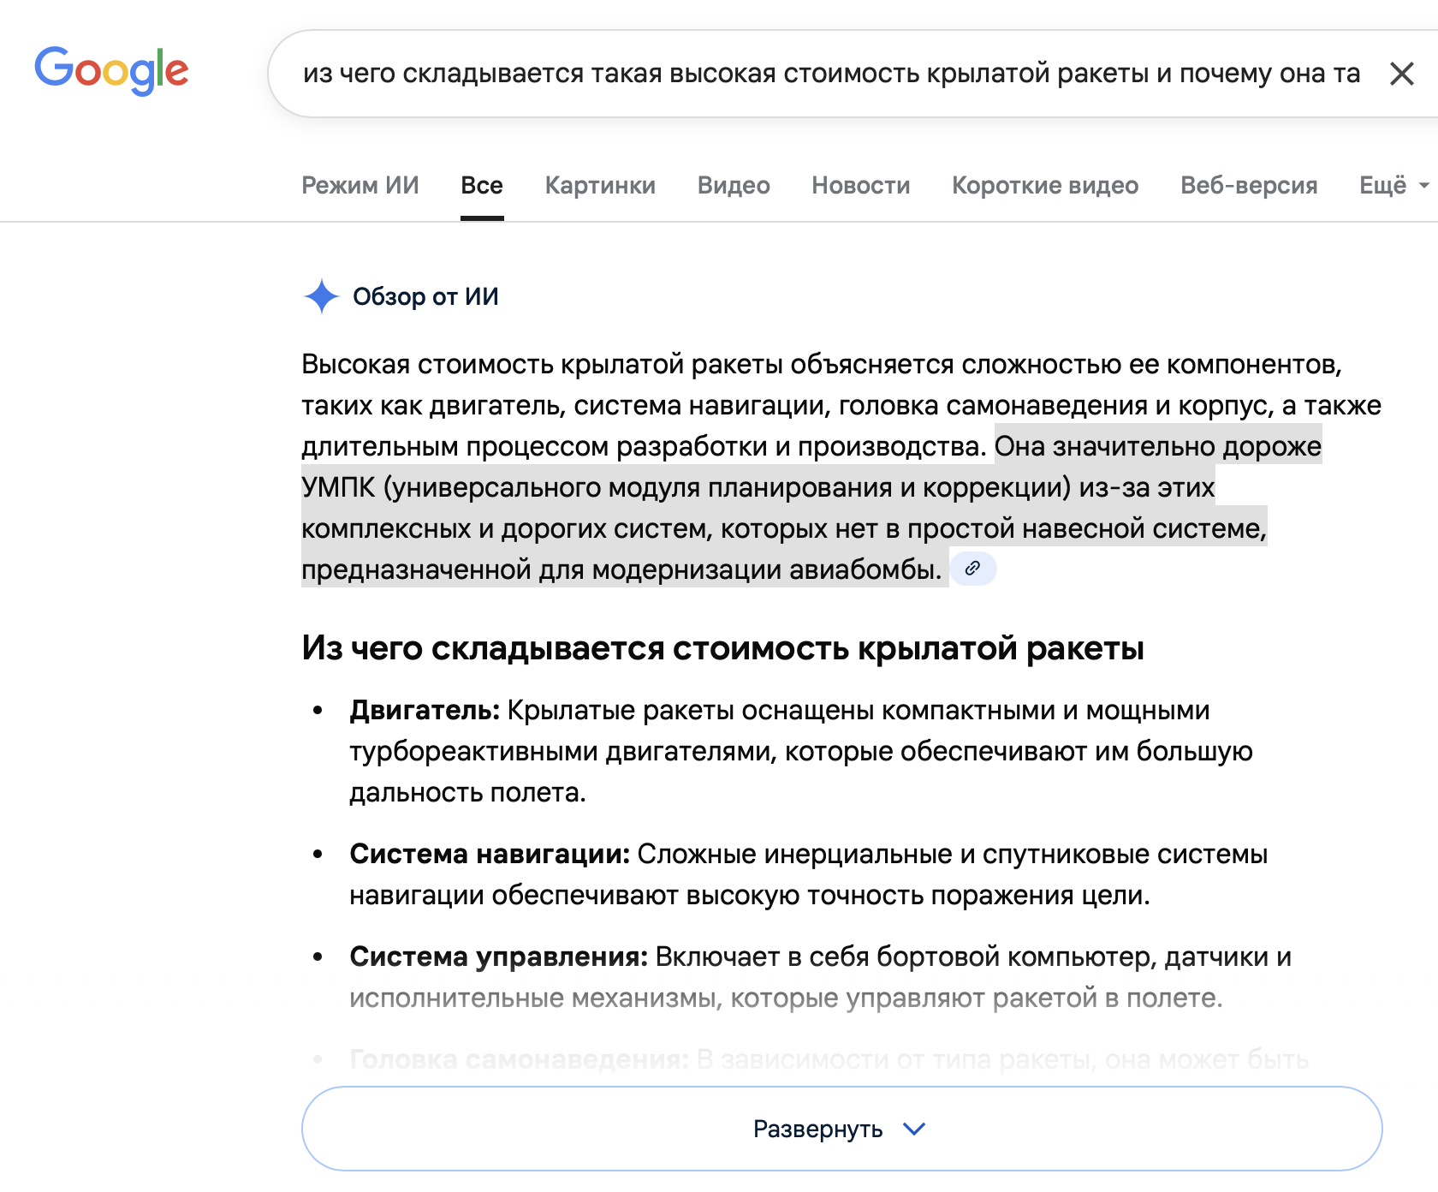
Task: Switch to the Режим ИИ tab
Action: point(360,185)
